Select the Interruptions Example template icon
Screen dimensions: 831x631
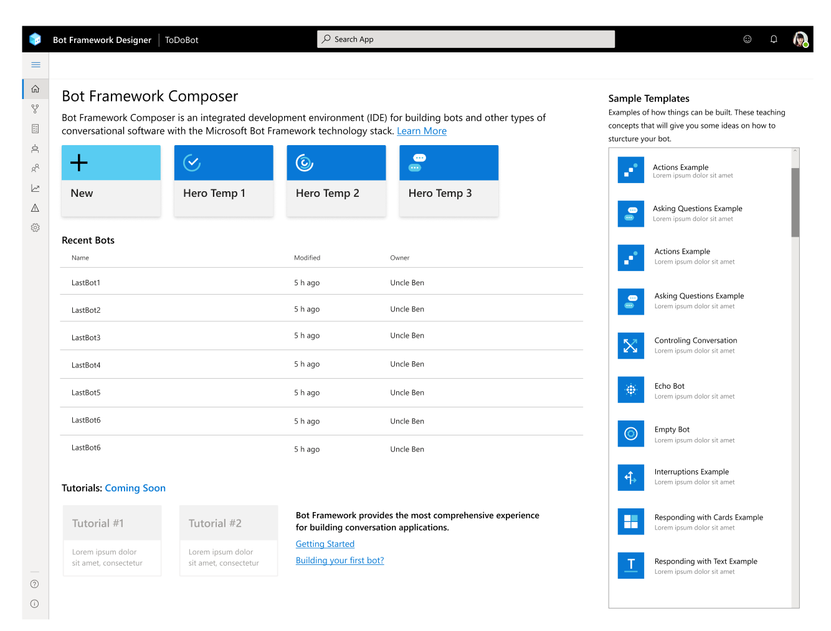pyautogui.click(x=631, y=478)
